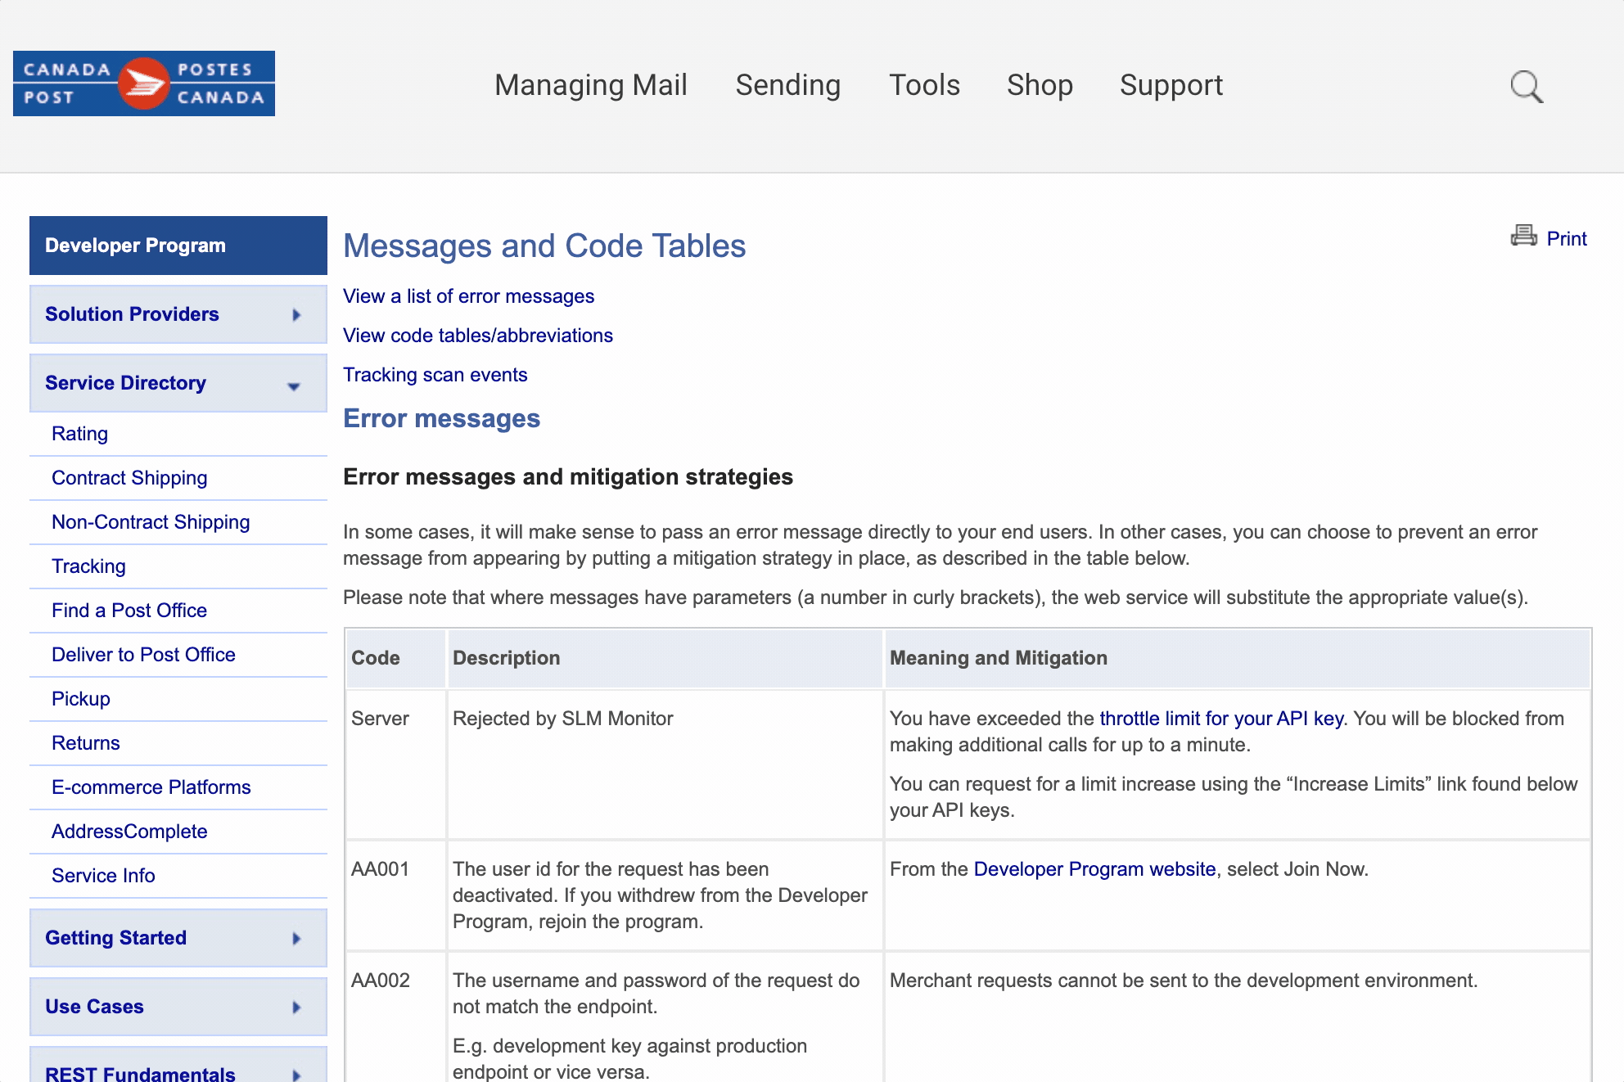Select Service Directory sidebar label
This screenshot has width=1624, height=1082.
coord(125,383)
